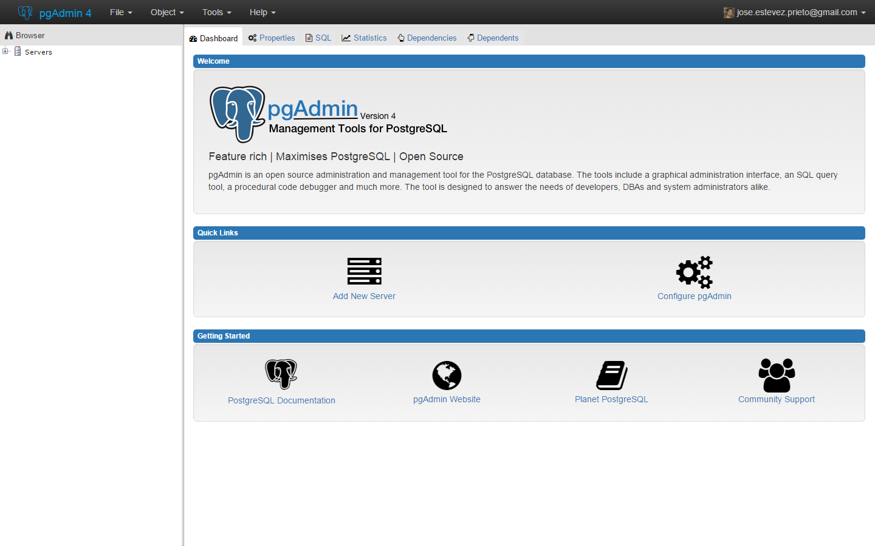The width and height of the screenshot is (875, 546).
Task: Click the Quick Links panel header
Action: (x=529, y=233)
